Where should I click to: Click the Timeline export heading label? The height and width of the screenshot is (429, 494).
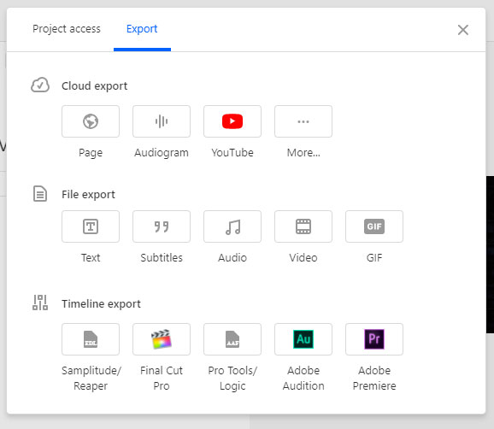[x=101, y=303]
